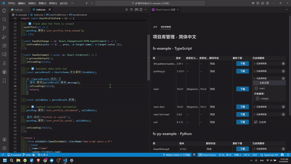Collapse the expanded 已启用状态 section for react

click(255, 78)
